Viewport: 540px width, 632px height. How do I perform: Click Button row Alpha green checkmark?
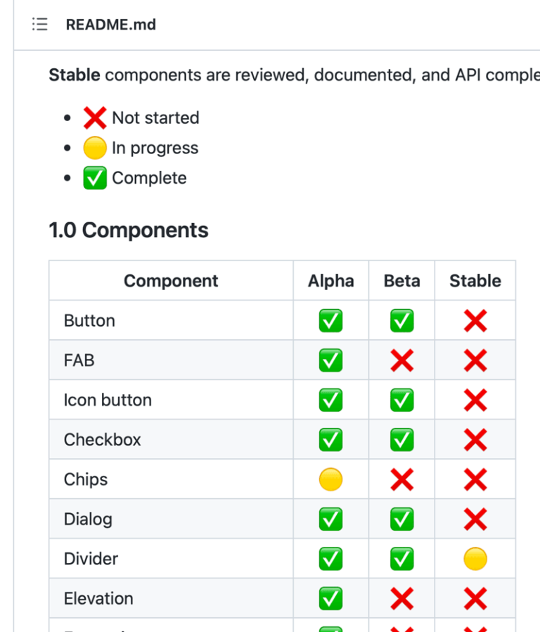click(x=330, y=321)
